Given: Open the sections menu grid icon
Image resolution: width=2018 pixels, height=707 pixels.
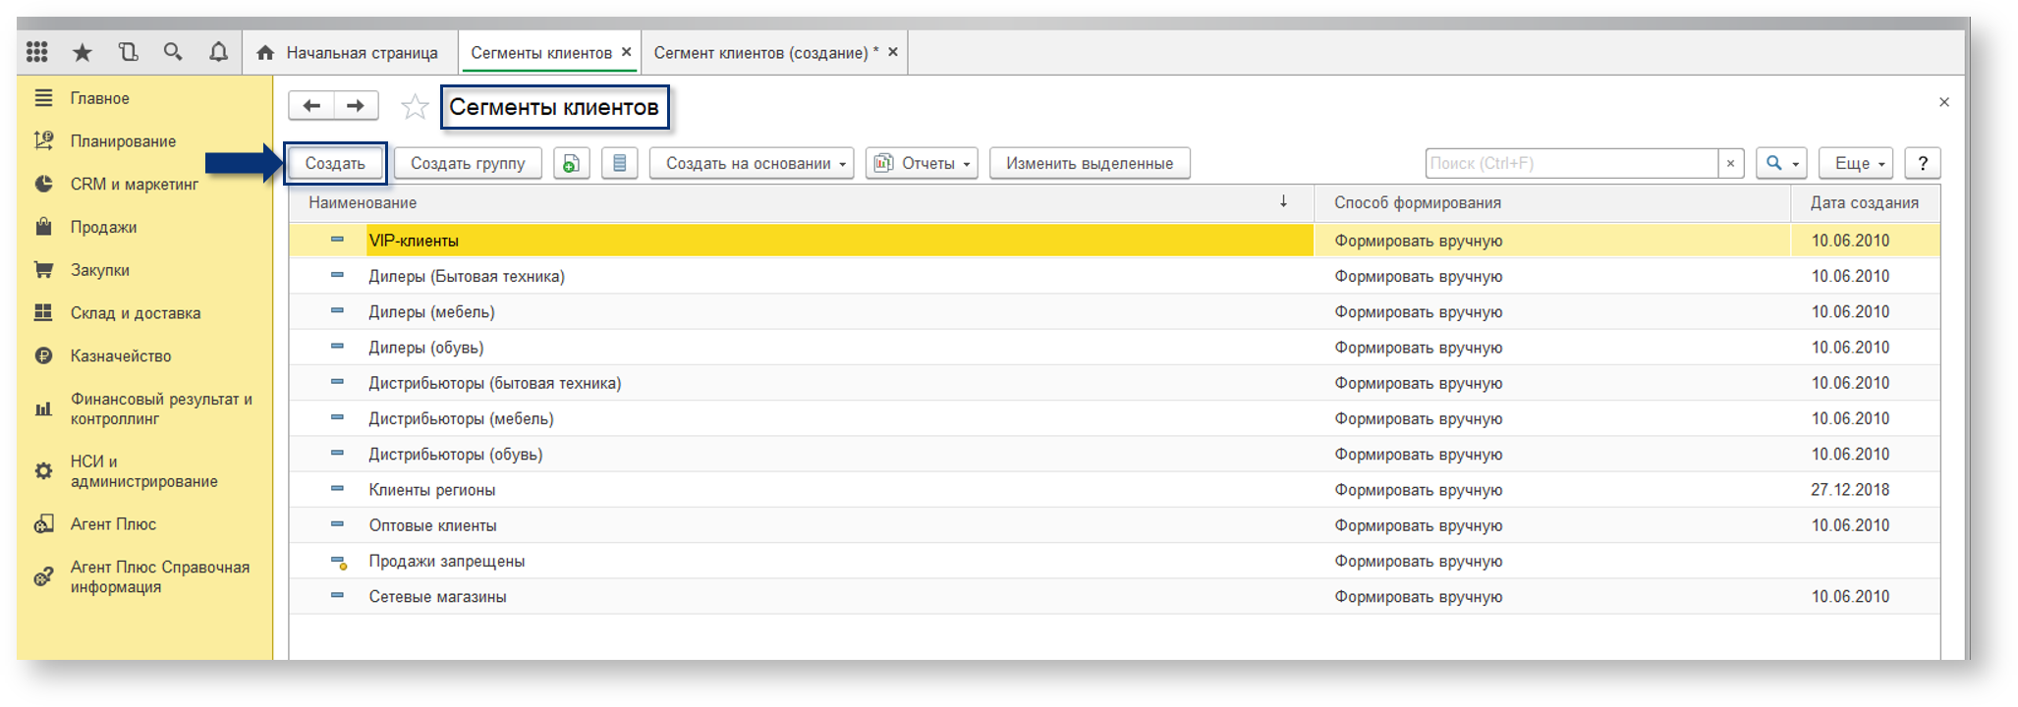Looking at the screenshot, I should pos(37,51).
